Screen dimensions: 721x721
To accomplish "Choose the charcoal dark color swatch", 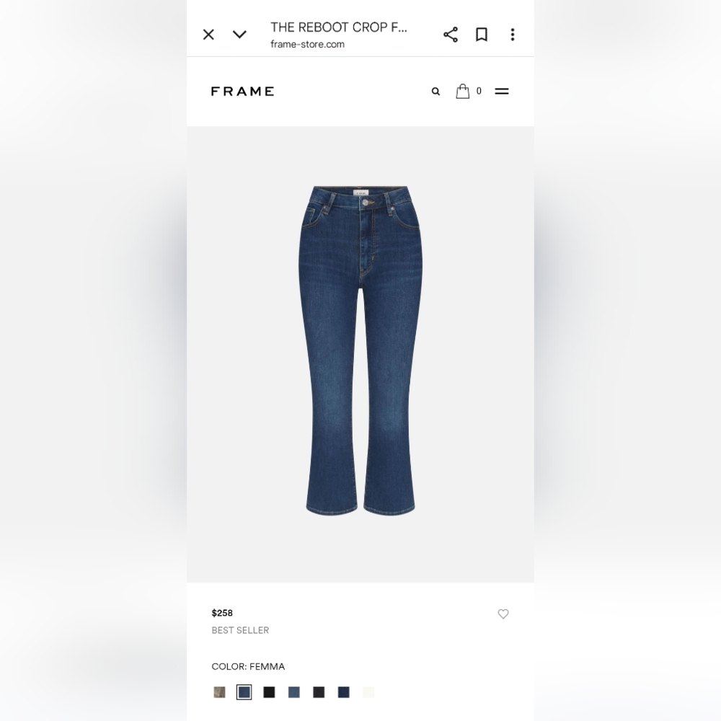I will coord(319,692).
